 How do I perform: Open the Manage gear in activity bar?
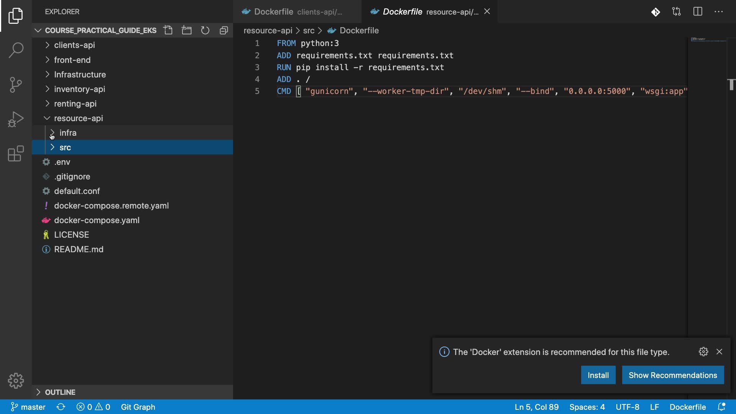coord(16,381)
